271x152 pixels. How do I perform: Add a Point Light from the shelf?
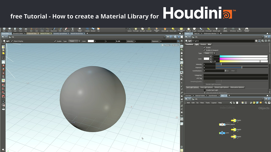(x=136, y=30)
